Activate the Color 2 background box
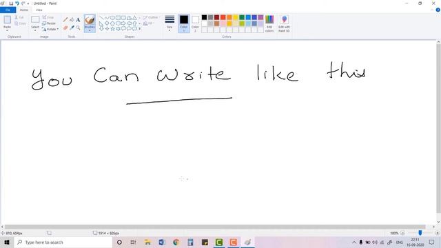The width and height of the screenshot is (441, 248). click(x=196, y=23)
